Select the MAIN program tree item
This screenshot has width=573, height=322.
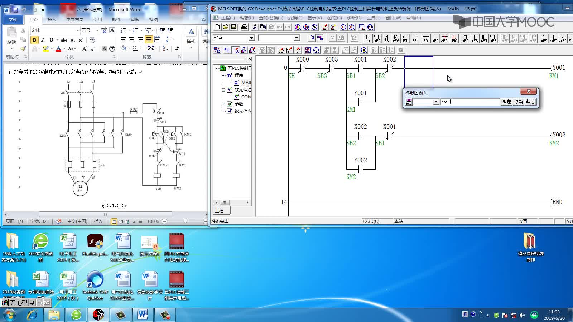click(242, 83)
